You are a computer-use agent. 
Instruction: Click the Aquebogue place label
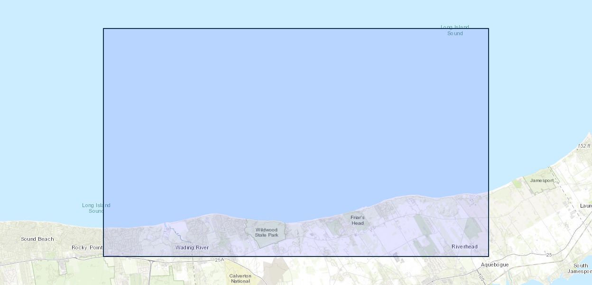pyautogui.click(x=494, y=265)
